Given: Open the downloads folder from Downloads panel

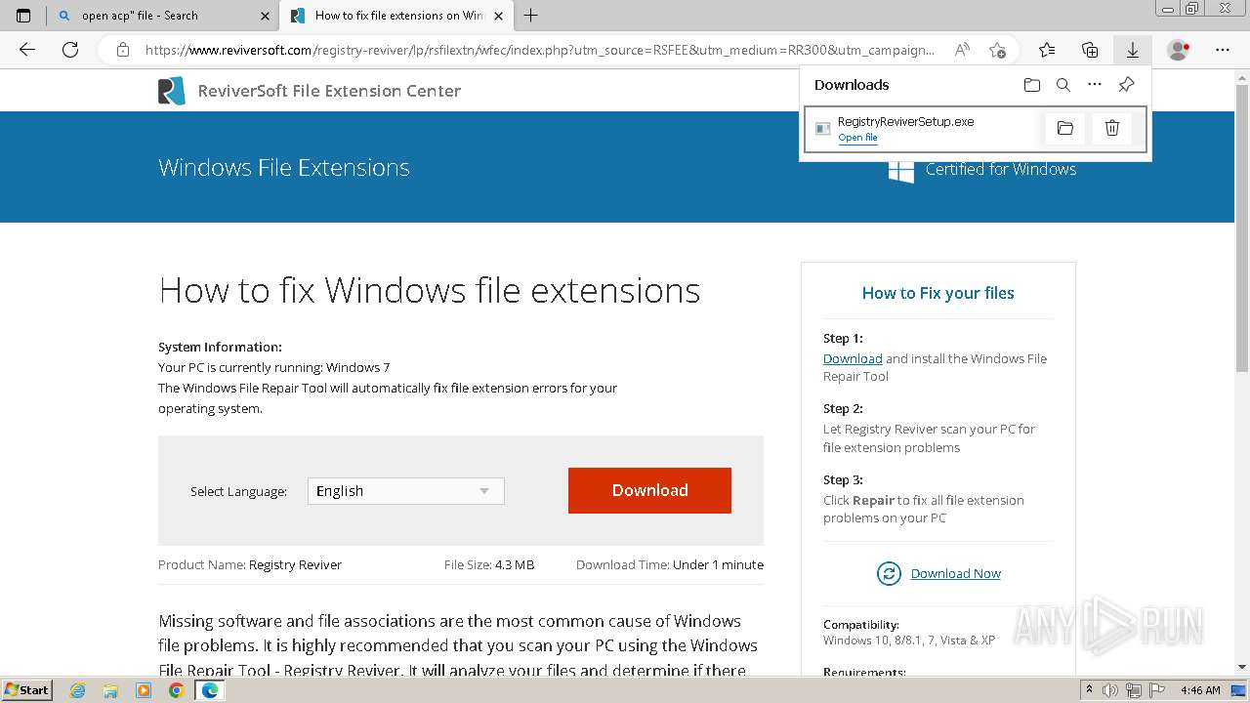Looking at the screenshot, I should click(1032, 85).
